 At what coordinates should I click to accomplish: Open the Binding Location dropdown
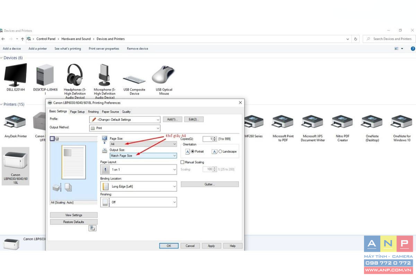[x=139, y=186]
